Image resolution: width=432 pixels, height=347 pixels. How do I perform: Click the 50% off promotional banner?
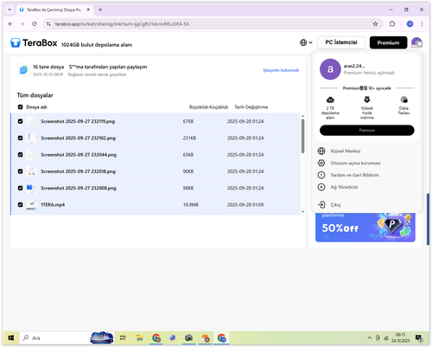pyautogui.click(x=365, y=228)
